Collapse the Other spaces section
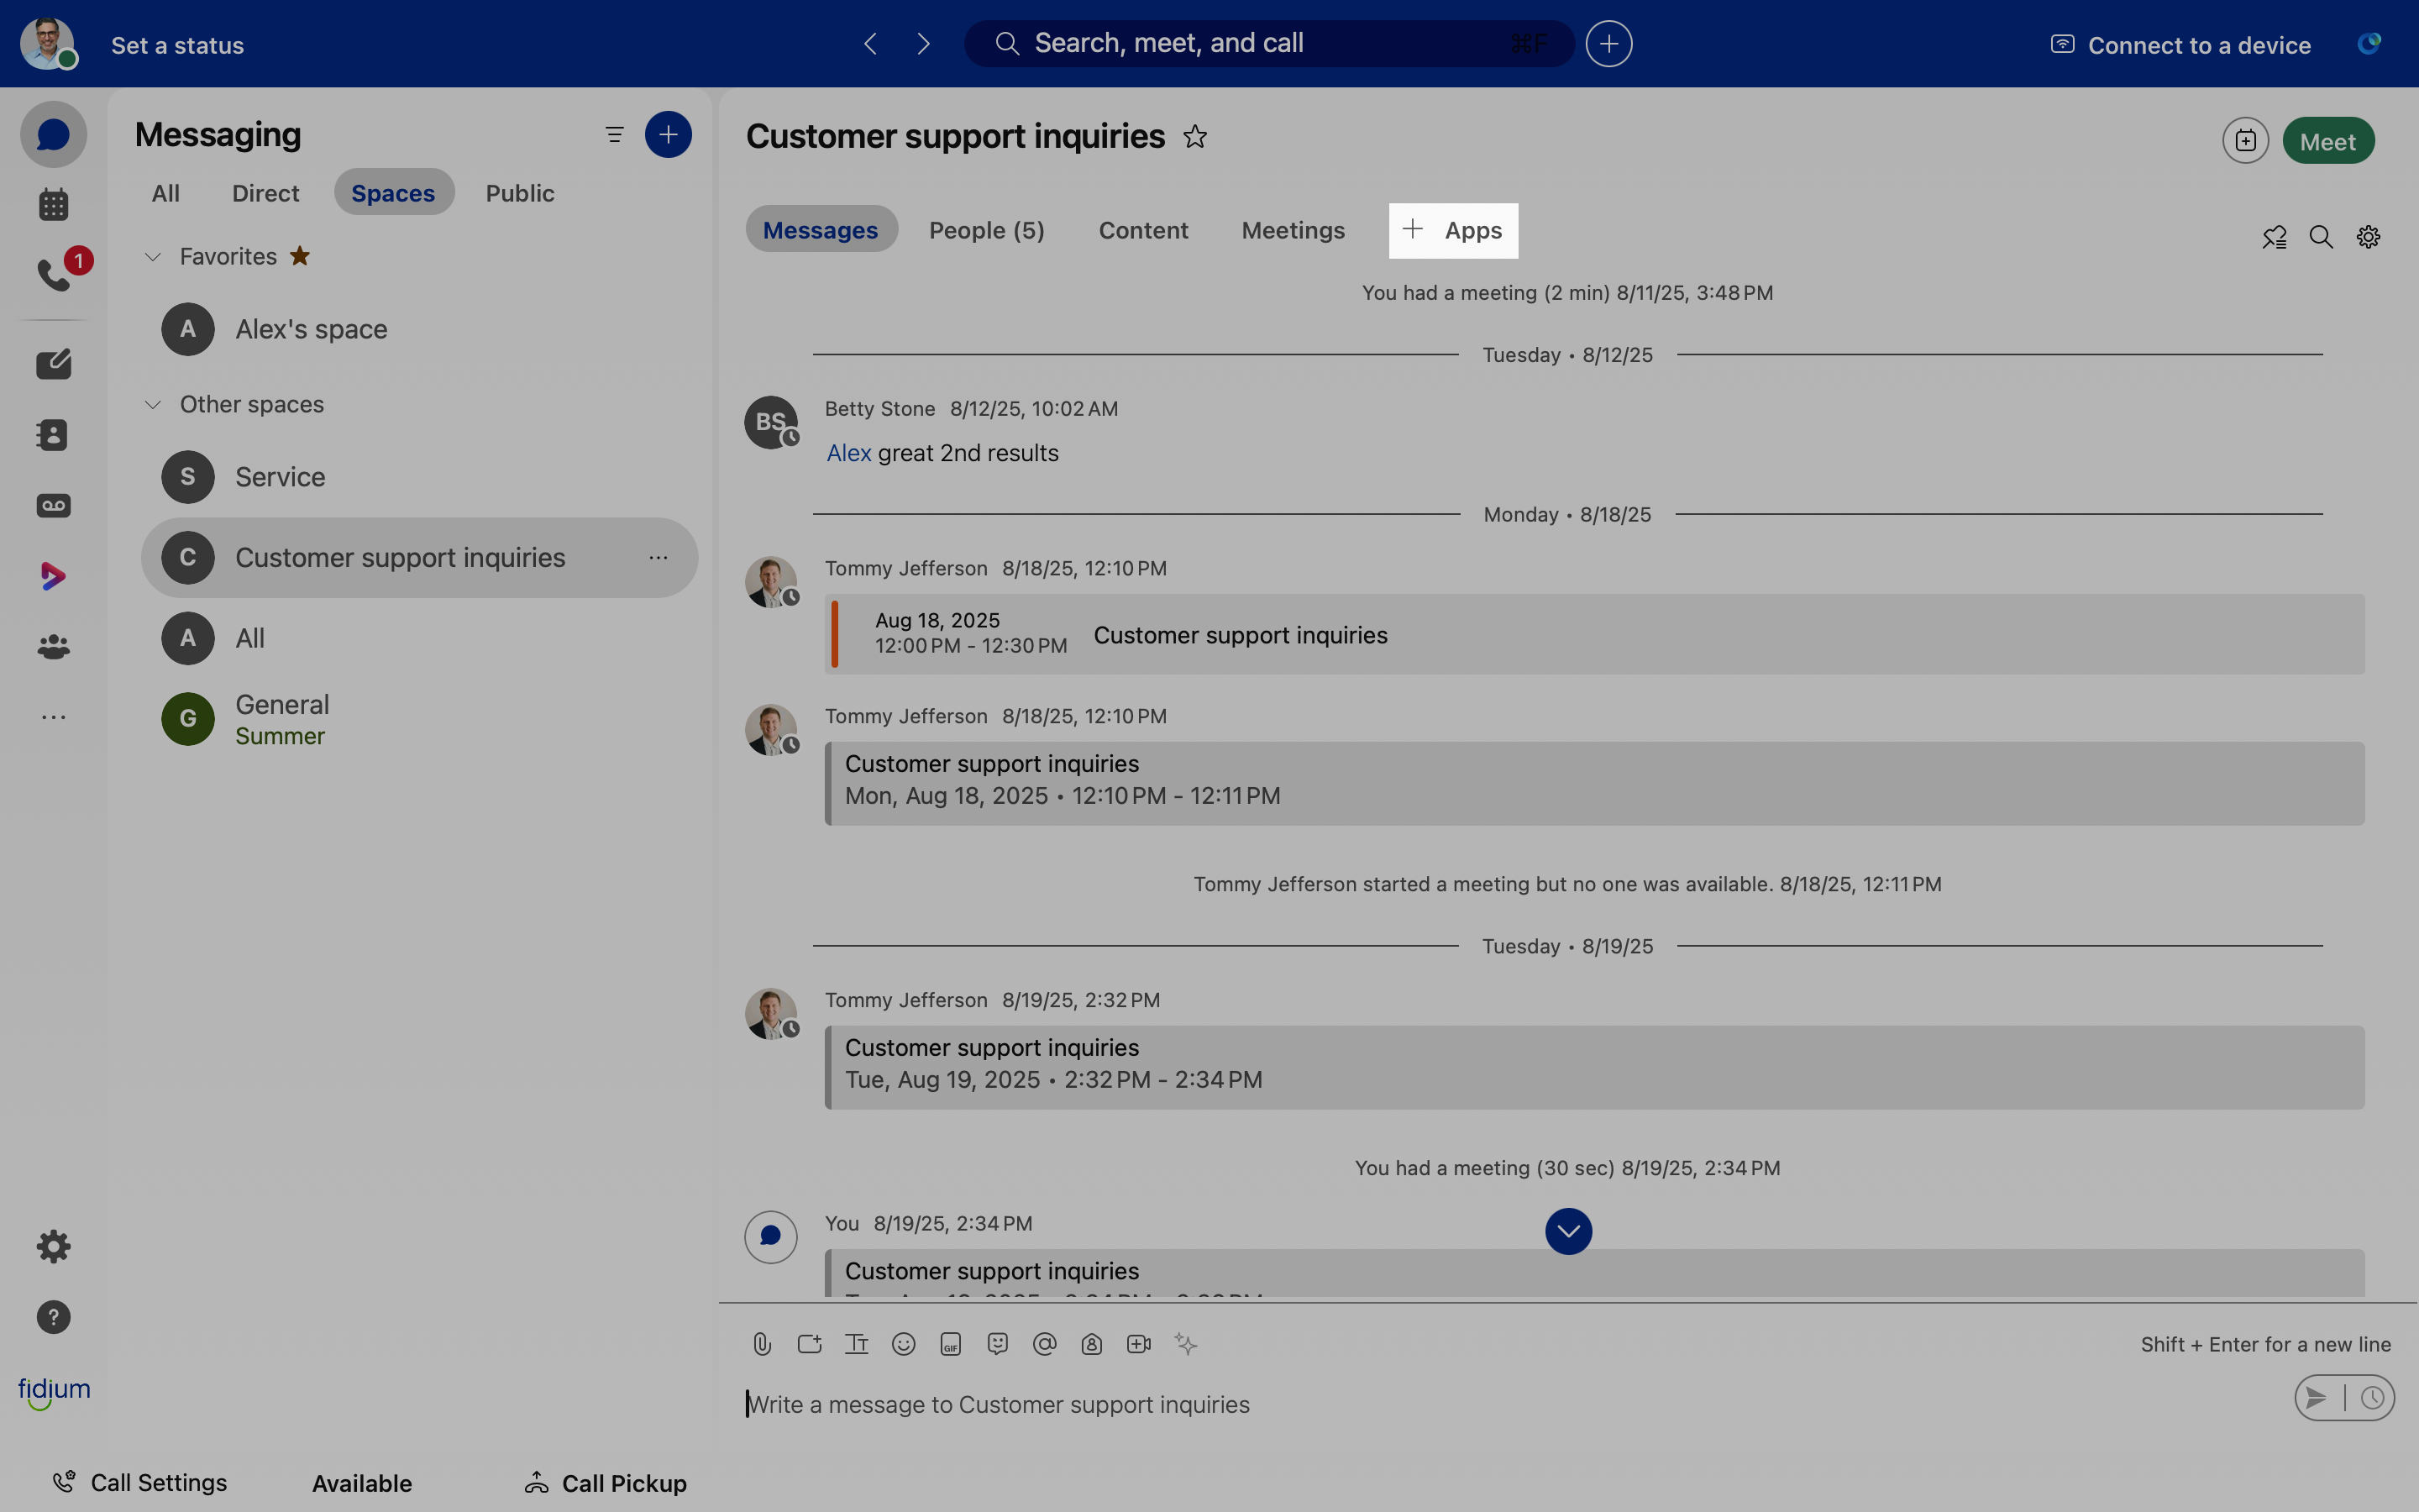This screenshot has height=1512, width=2419. (153, 405)
